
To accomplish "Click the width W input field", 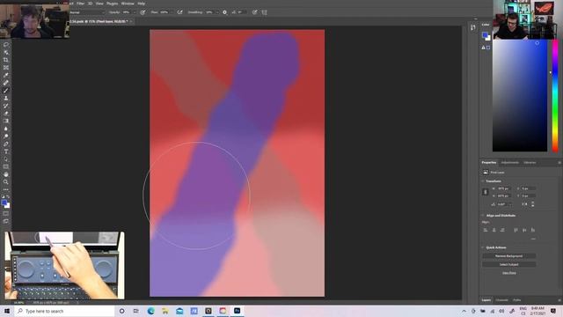I will tap(504, 188).
